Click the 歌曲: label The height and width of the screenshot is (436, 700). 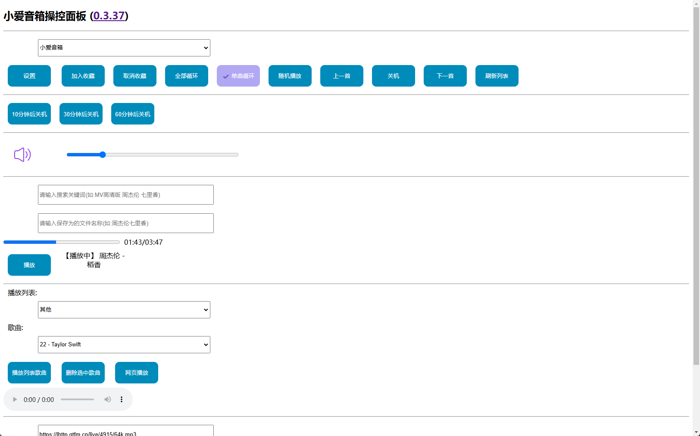[x=16, y=328]
